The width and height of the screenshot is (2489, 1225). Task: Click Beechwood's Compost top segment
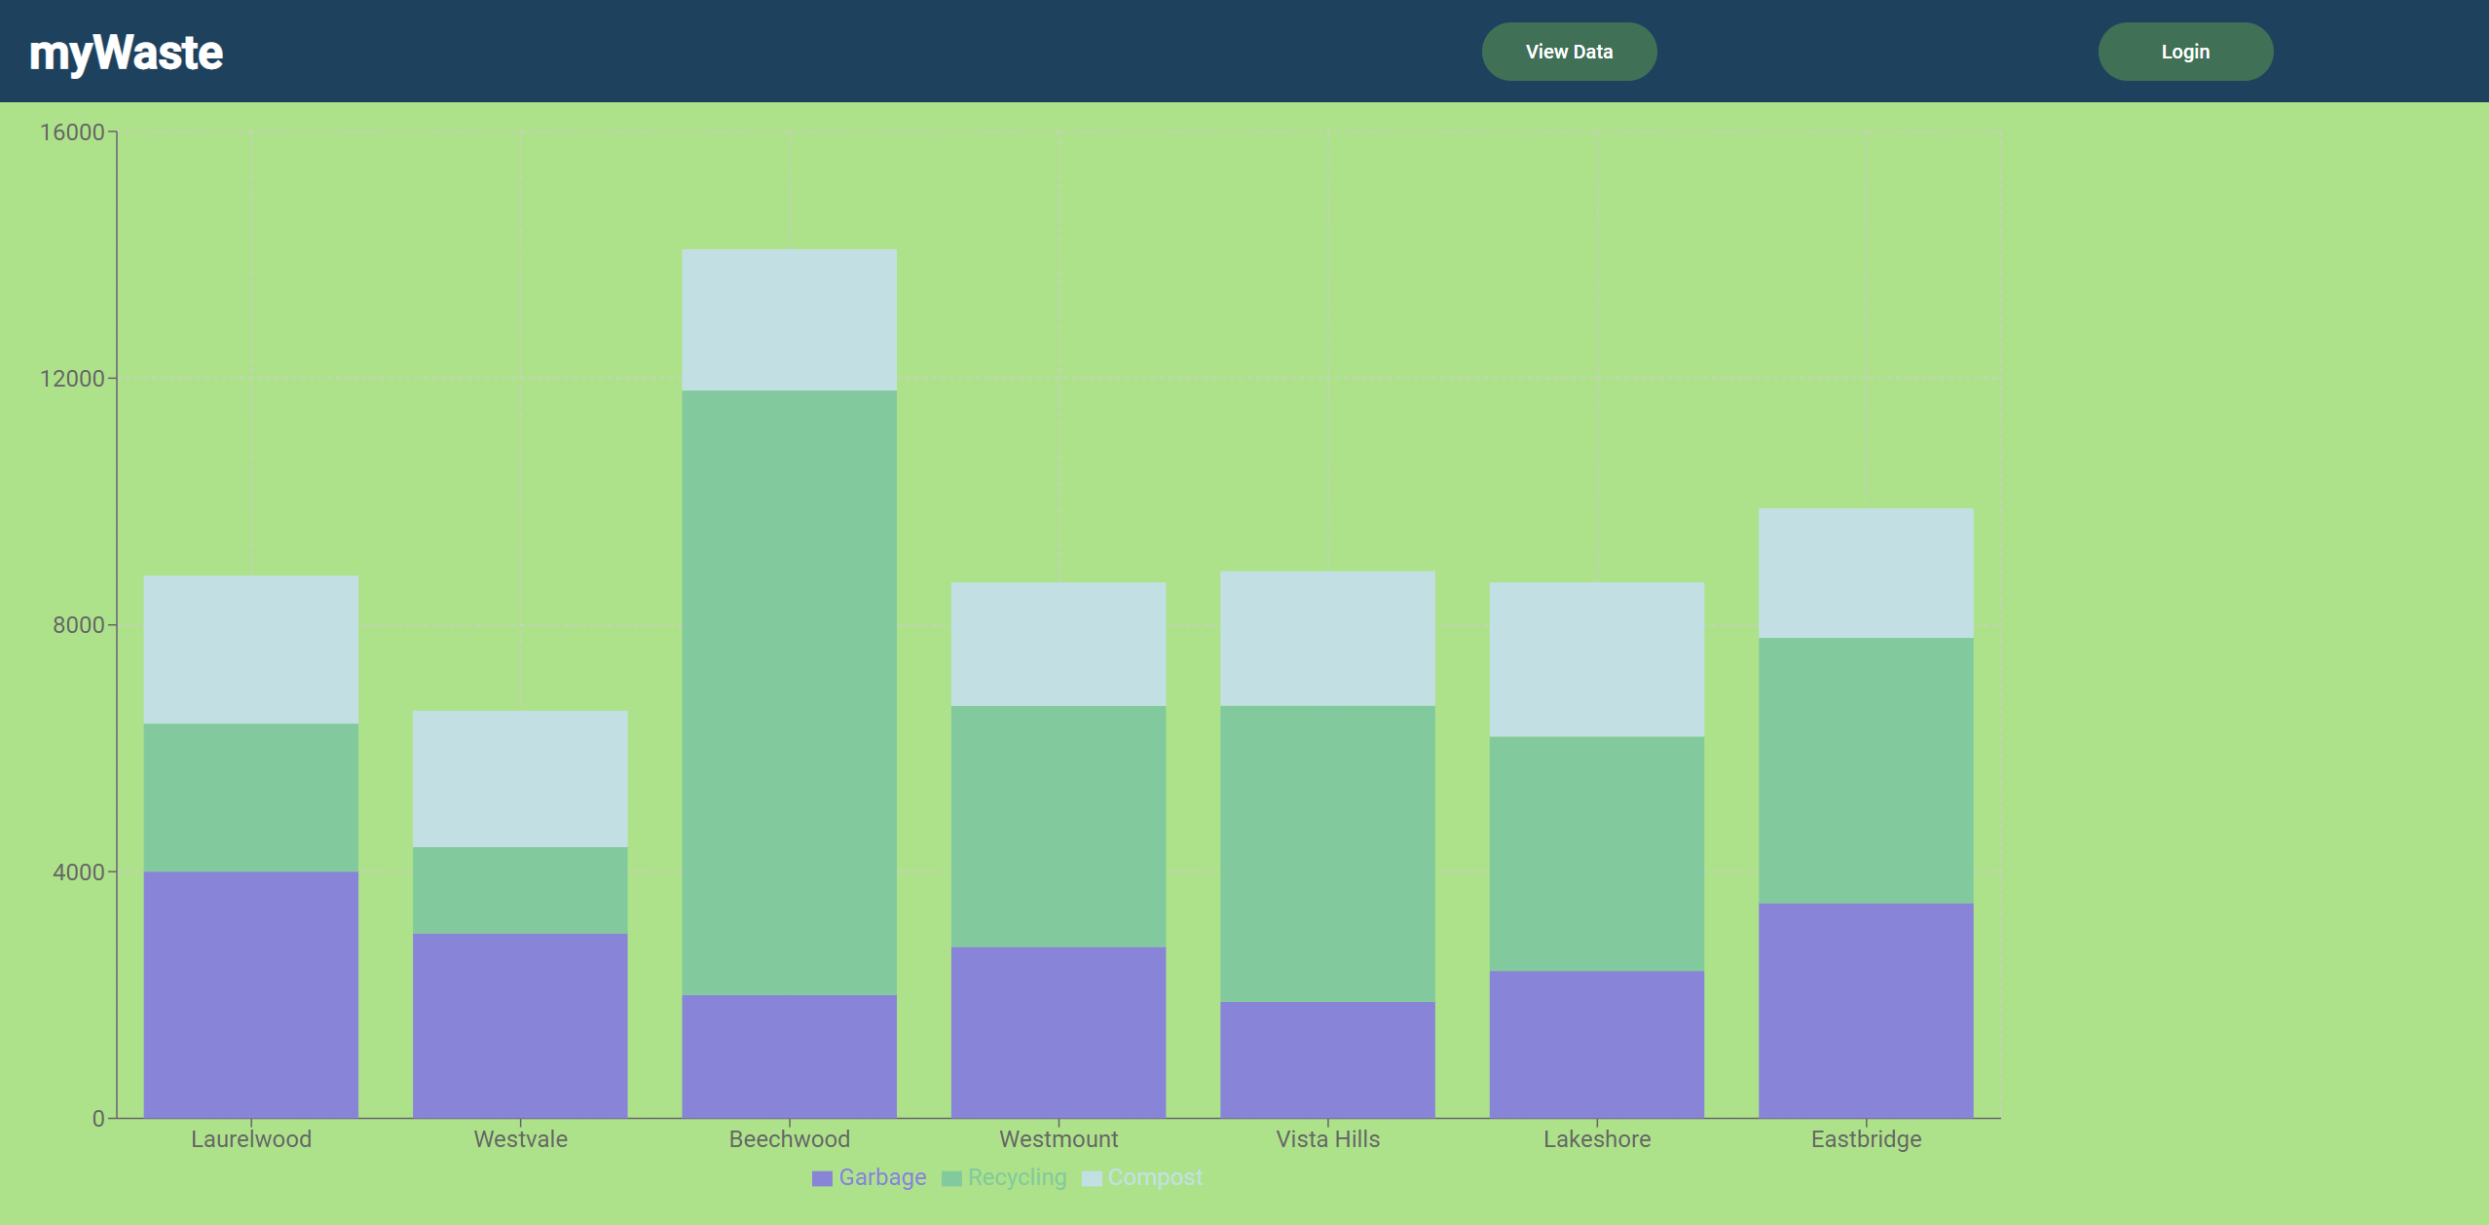tap(789, 319)
